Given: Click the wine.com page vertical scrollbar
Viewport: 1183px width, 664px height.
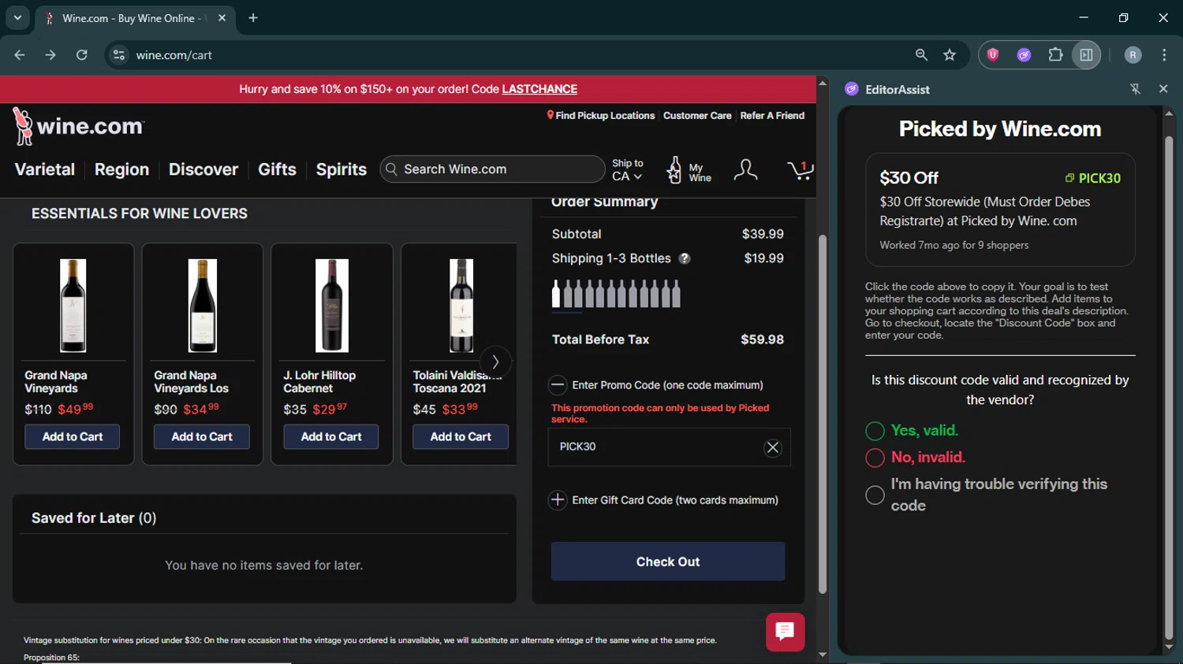Looking at the screenshot, I should (x=823, y=414).
